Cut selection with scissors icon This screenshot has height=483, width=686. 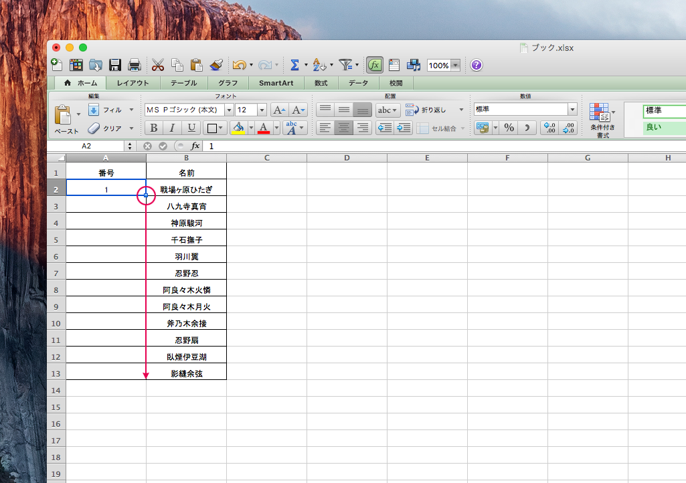[158, 65]
